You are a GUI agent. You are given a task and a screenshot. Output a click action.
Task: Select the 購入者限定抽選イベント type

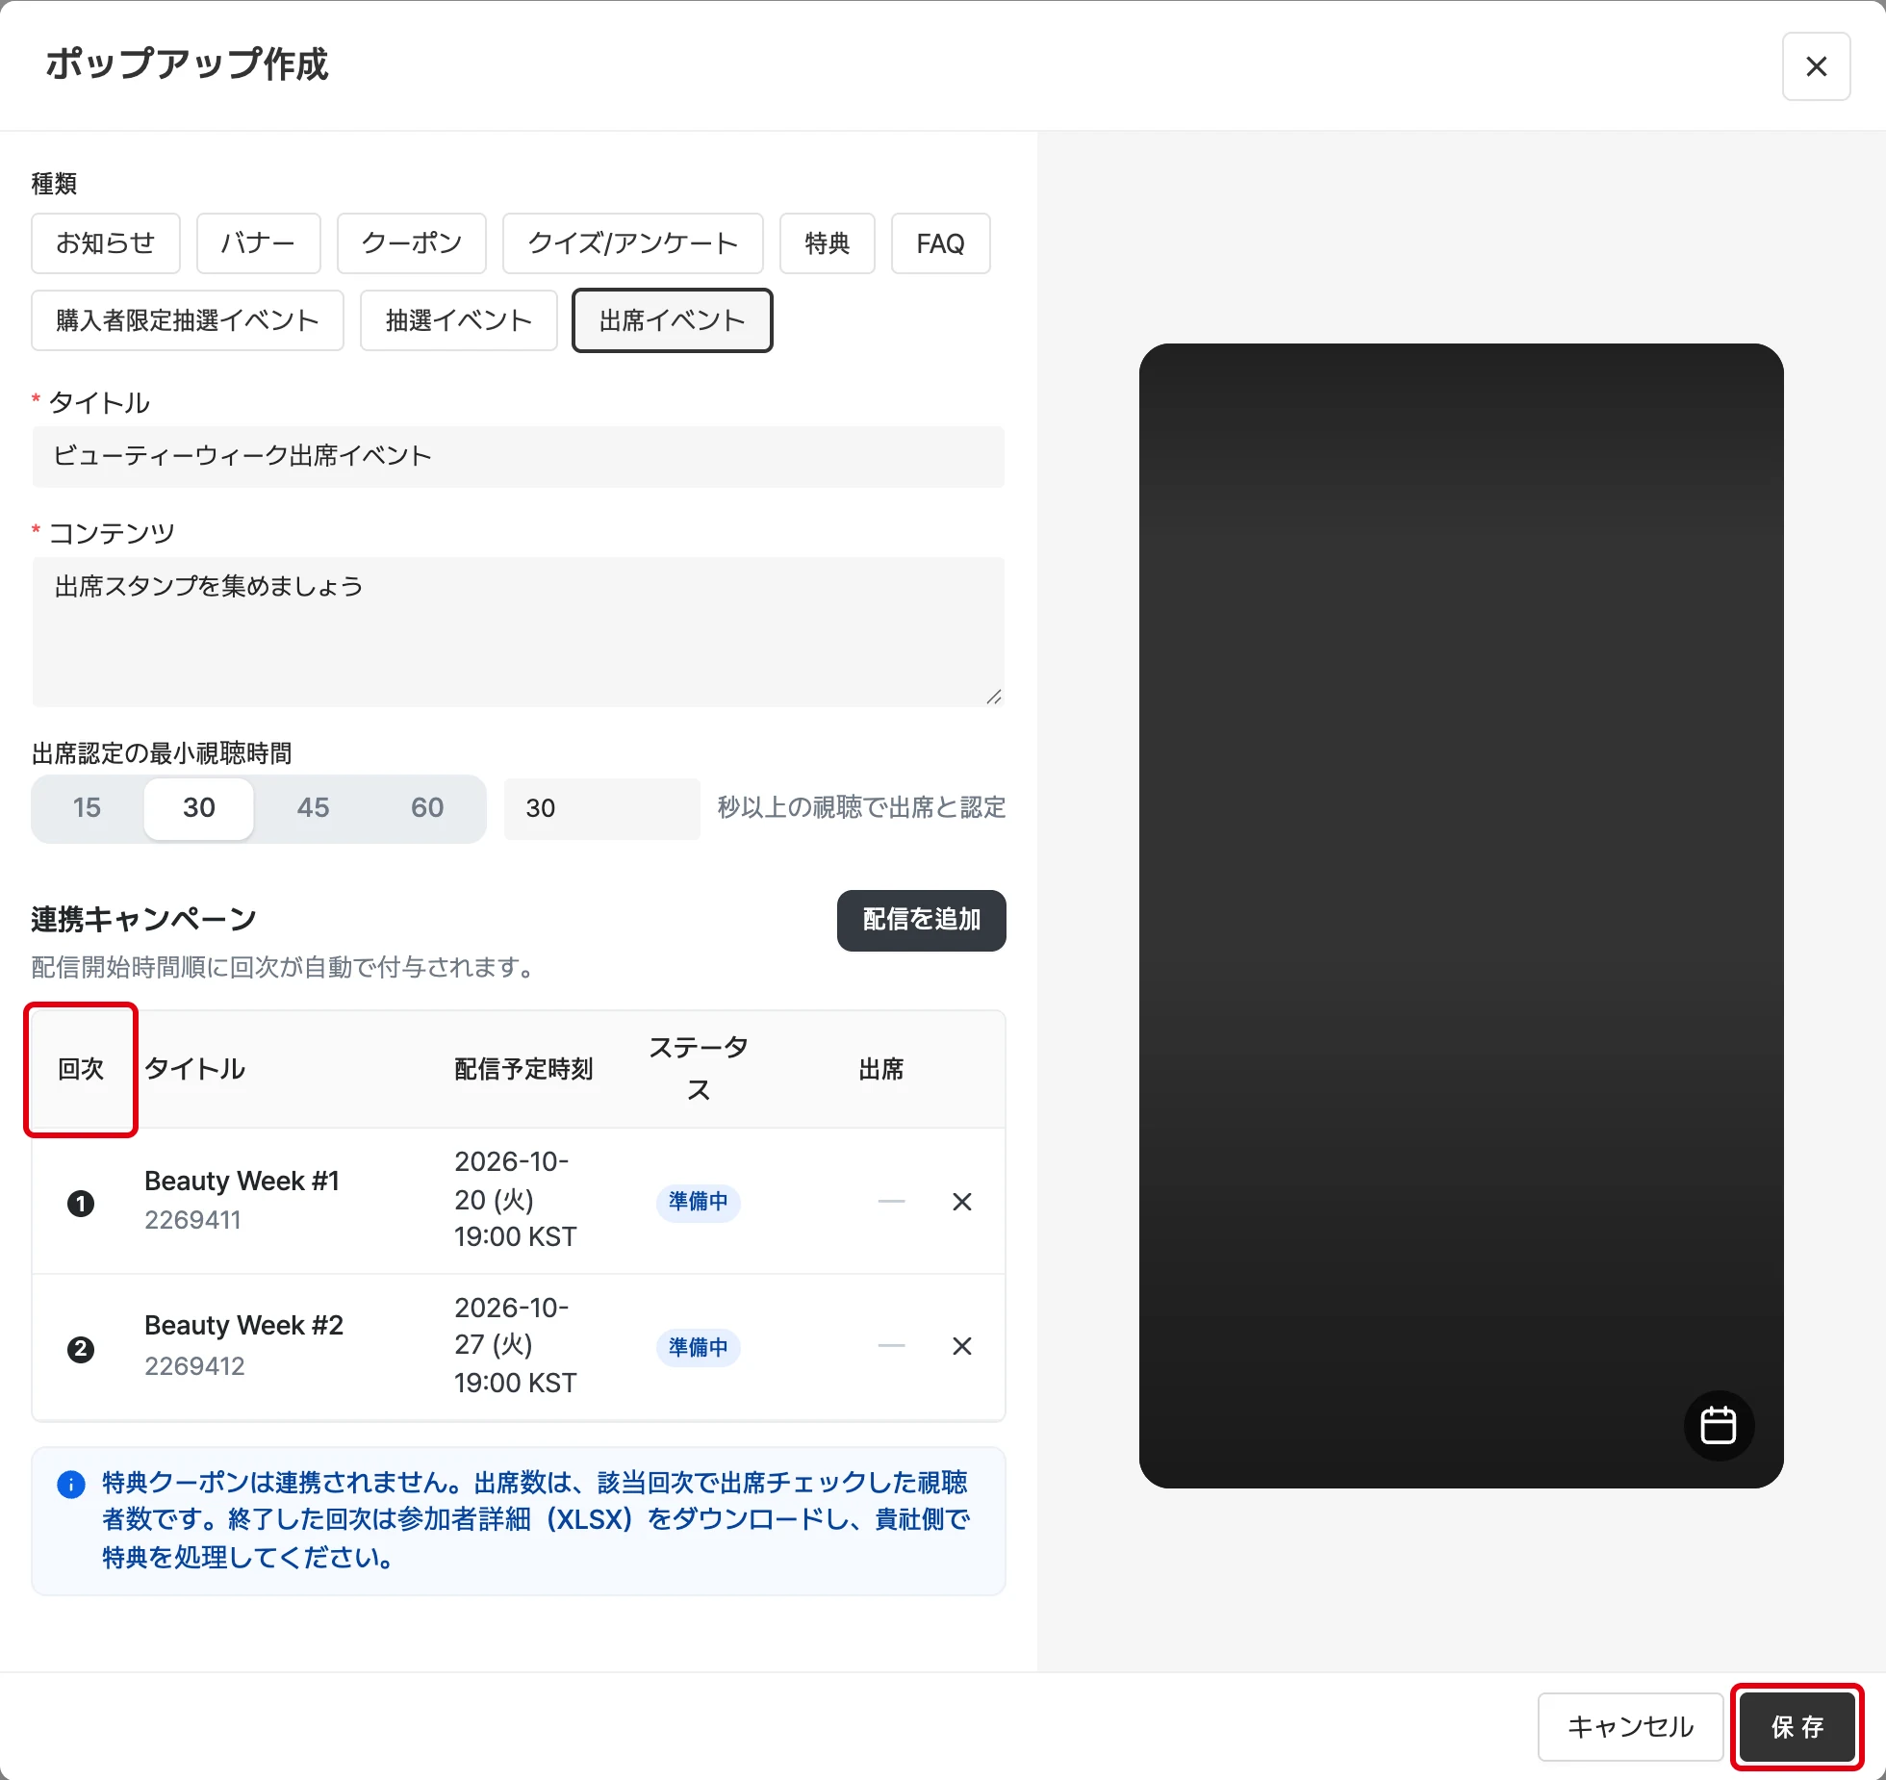click(188, 320)
